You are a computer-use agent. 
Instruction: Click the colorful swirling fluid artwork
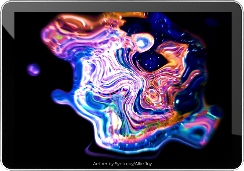(x=123, y=85)
